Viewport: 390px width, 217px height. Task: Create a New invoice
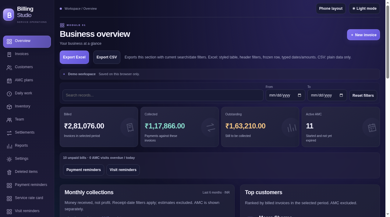tap(363, 35)
